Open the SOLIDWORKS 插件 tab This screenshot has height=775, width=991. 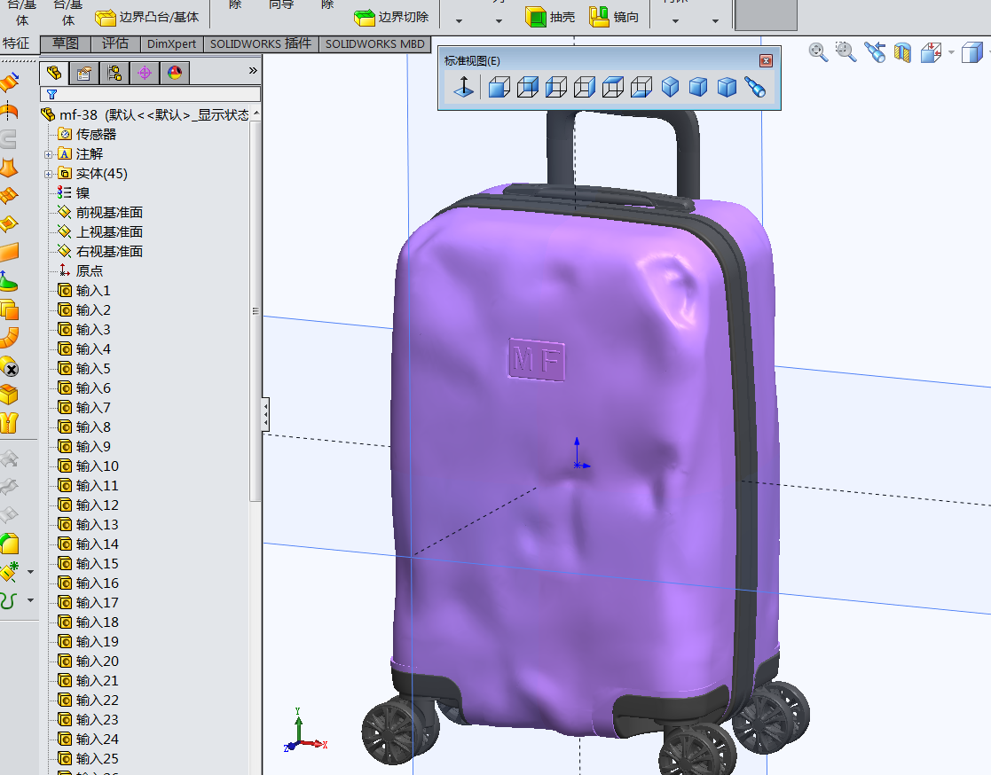tap(260, 43)
